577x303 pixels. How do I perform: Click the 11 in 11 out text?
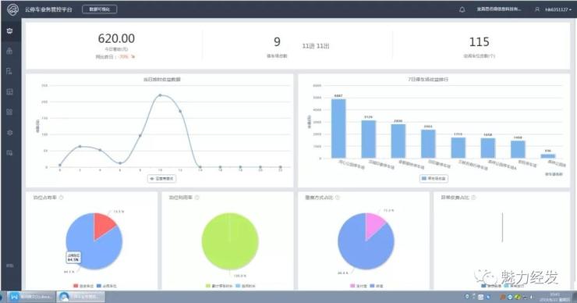click(x=315, y=46)
